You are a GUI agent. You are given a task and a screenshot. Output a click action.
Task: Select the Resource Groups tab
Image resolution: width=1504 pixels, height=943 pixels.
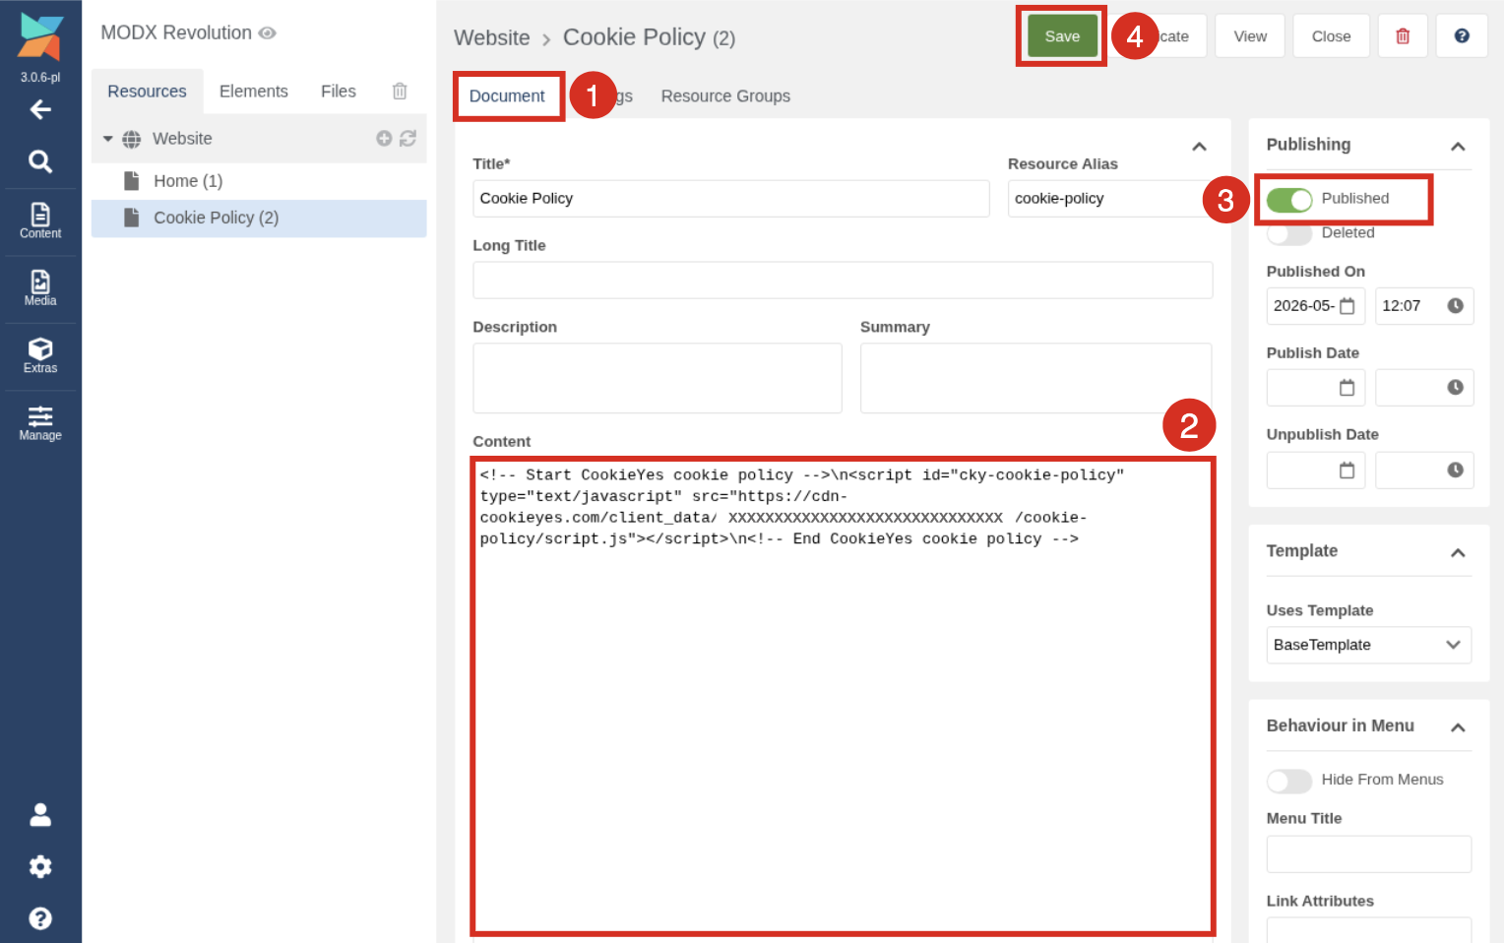click(725, 96)
